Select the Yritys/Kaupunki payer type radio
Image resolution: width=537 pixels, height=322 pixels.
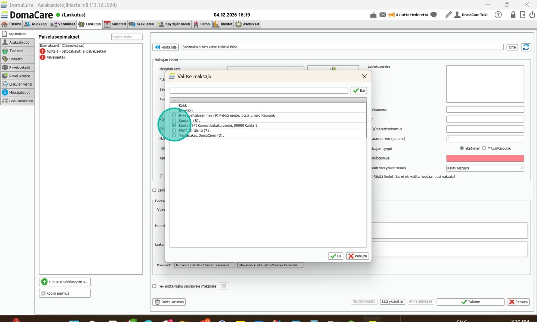tap(484, 148)
